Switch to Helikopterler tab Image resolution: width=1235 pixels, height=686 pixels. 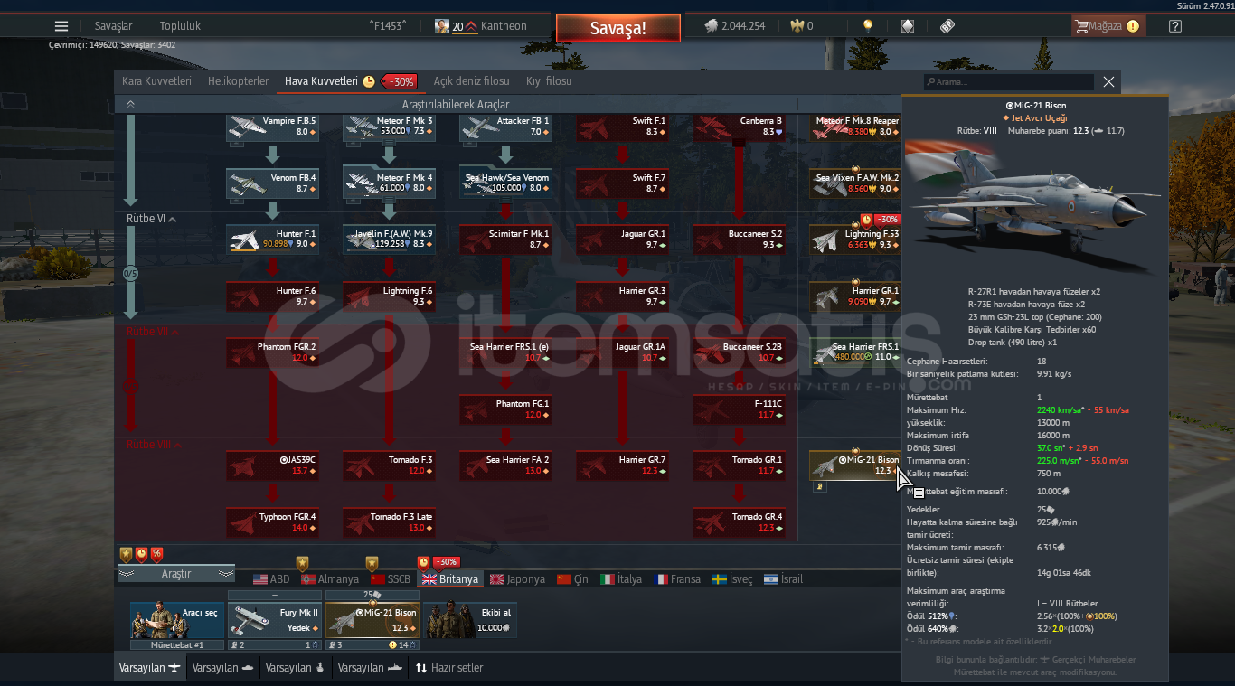coord(239,81)
